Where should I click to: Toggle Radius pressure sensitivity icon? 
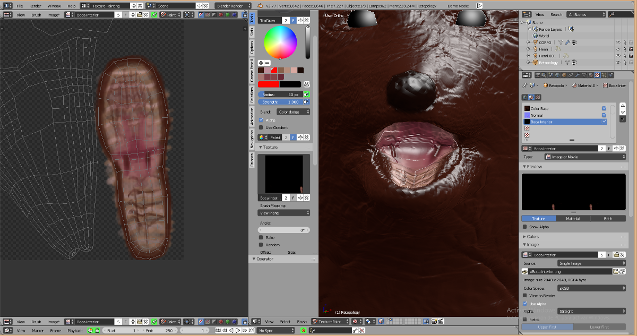tap(307, 94)
